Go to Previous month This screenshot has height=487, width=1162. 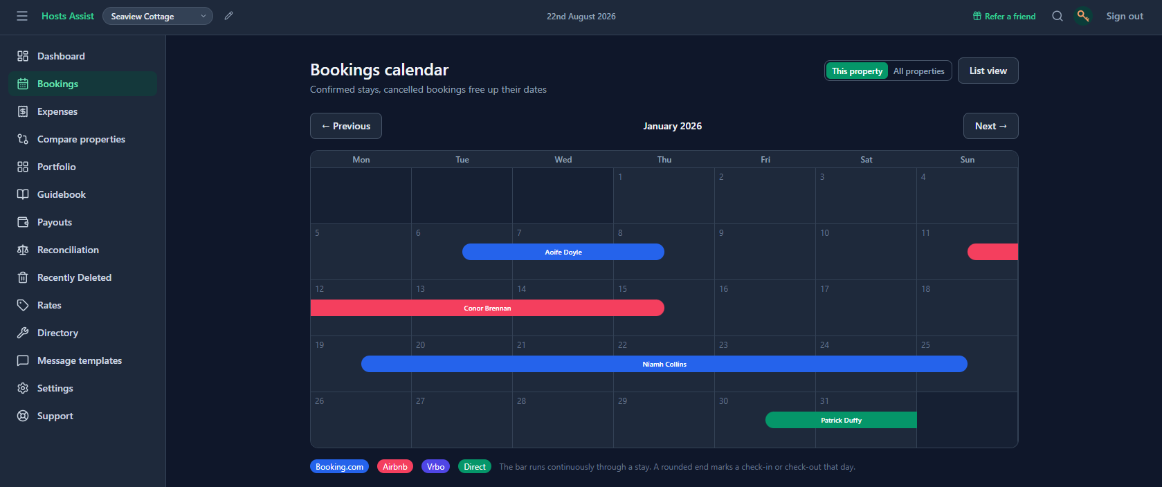pos(346,126)
